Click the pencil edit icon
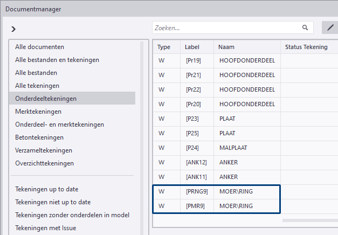Screen dimensions: 338x235 (x=330, y=27)
